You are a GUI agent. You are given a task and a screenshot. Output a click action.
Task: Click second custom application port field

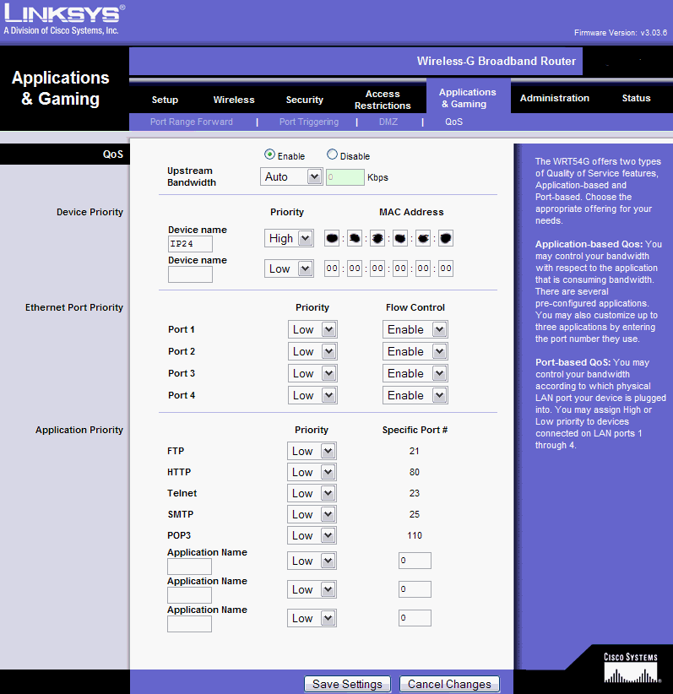(415, 589)
